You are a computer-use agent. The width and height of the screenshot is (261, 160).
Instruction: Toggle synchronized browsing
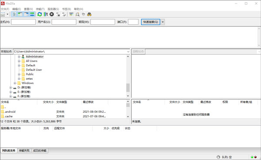coord(84,14)
